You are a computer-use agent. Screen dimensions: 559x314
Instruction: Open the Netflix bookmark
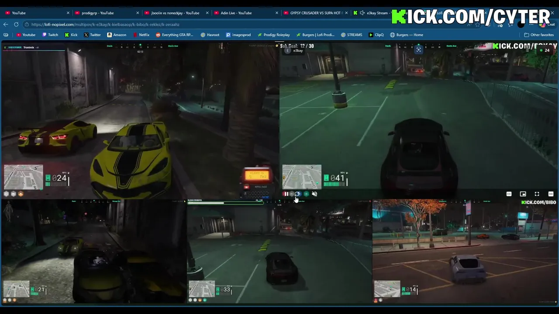coord(141,35)
